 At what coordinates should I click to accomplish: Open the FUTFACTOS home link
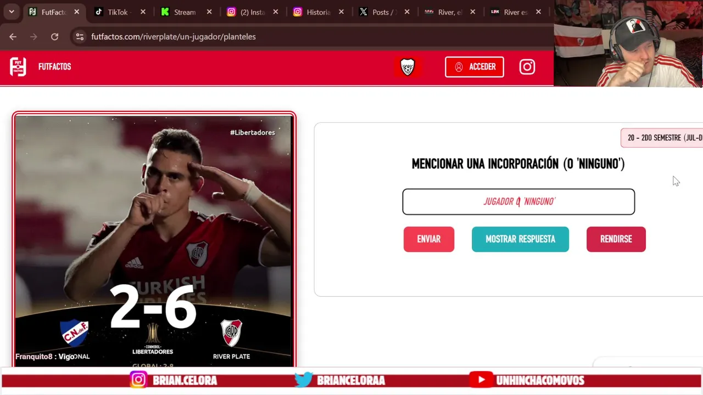pos(54,67)
